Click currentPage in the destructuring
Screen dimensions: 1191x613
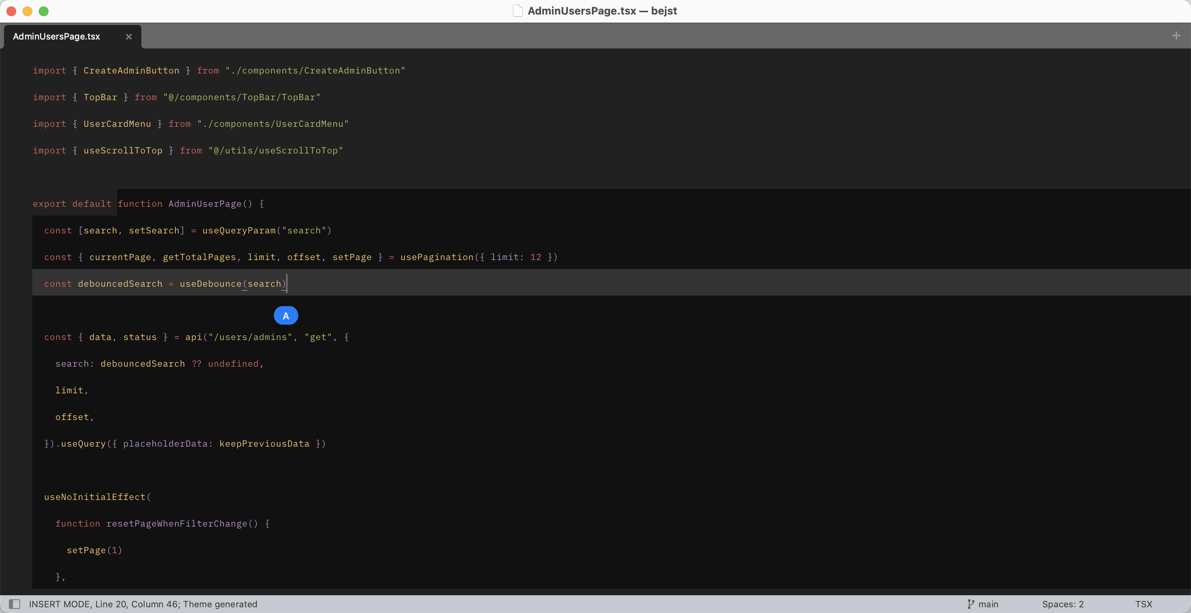tap(120, 257)
